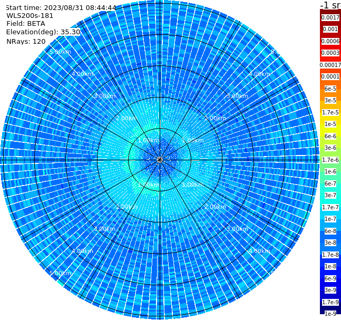This screenshot has width=341, height=320.
Task: Click the 1.7e-8 colorbar label
Action: coord(330,255)
